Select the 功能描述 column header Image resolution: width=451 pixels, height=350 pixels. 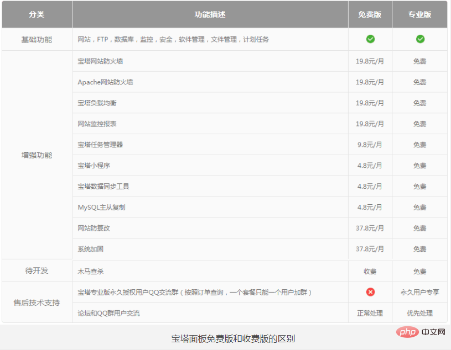click(210, 14)
